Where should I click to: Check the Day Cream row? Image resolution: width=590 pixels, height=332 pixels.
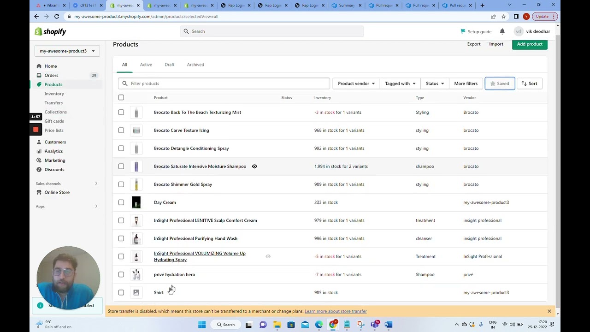click(121, 202)
